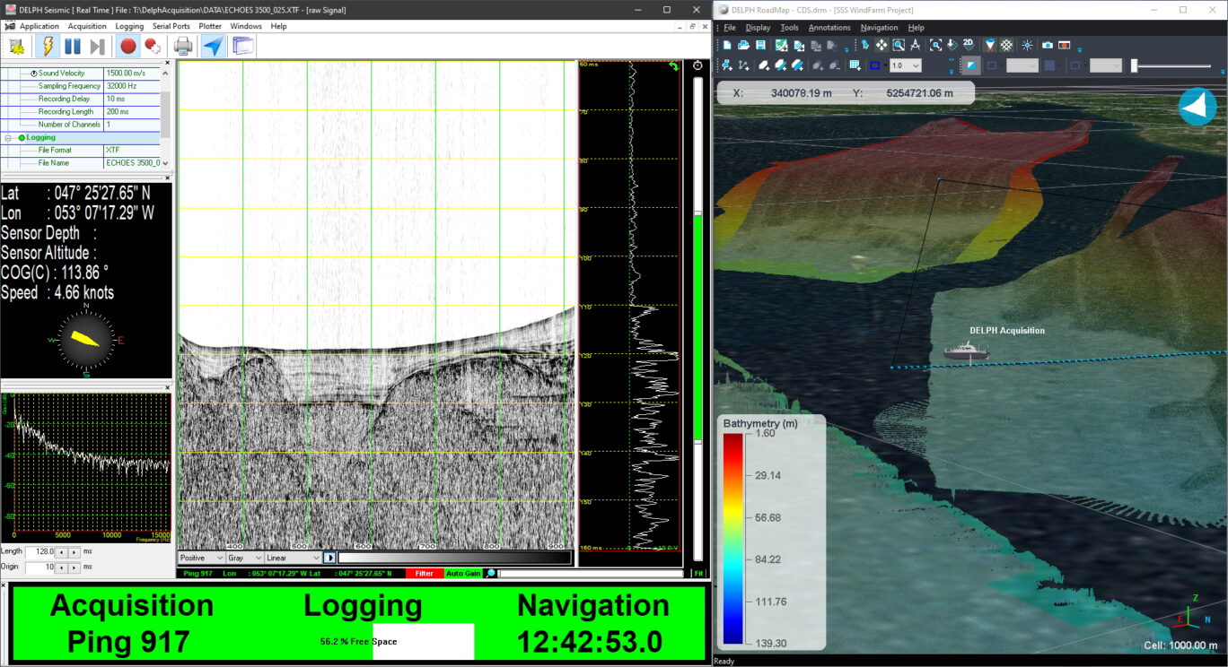The image size is (1228, 667).
Task: Open the Plotter menu
Action: (210, 26)
